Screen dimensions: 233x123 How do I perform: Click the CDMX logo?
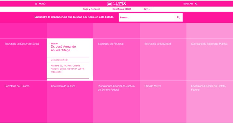click(116, 3)
